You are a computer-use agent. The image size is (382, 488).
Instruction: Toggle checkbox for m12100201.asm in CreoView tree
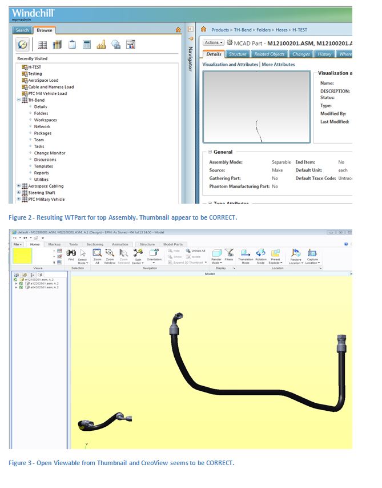[15, 280]
